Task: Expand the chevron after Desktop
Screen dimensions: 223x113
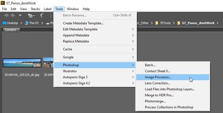Action: tap(21, 23)
